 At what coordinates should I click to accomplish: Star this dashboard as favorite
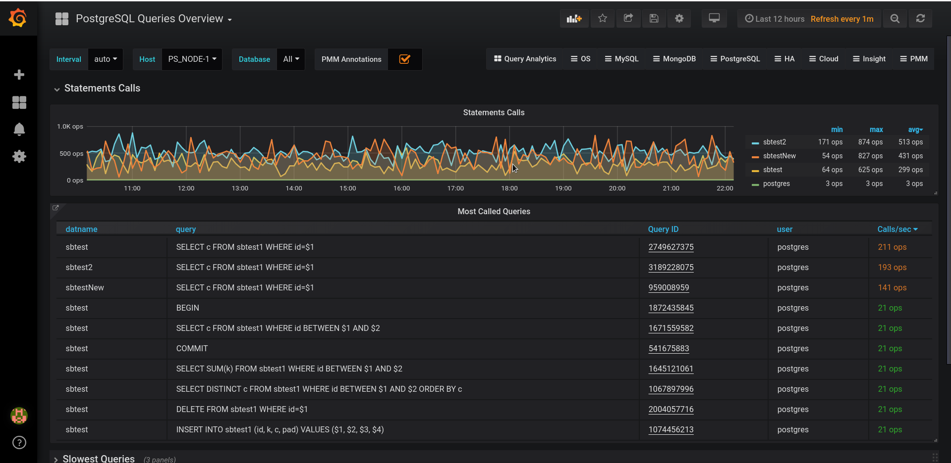click(x=602, y=18)
